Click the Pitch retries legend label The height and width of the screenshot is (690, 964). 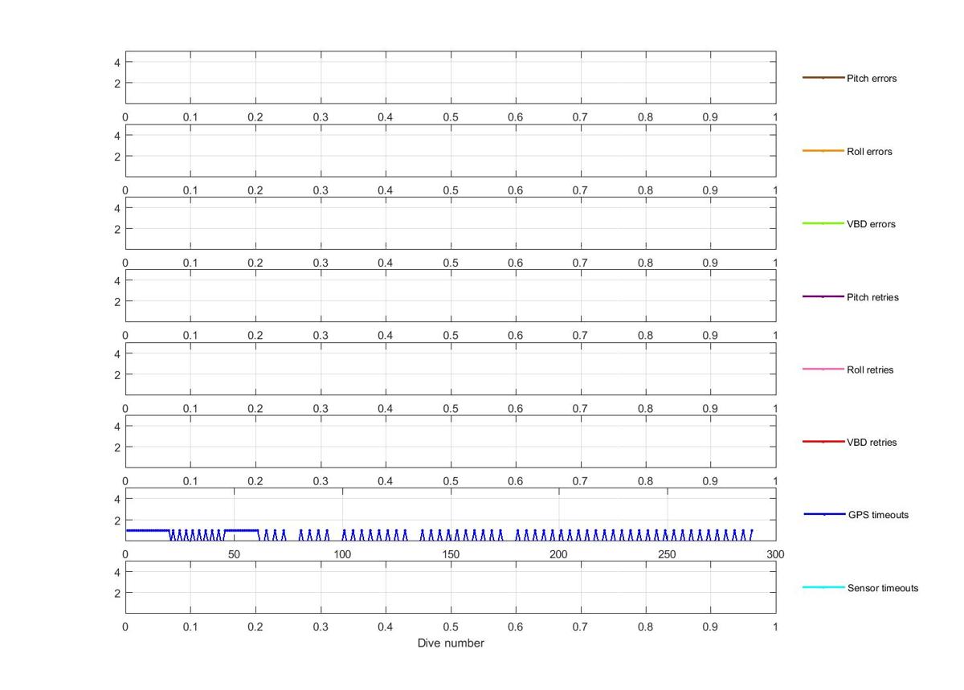pos(872,297)
